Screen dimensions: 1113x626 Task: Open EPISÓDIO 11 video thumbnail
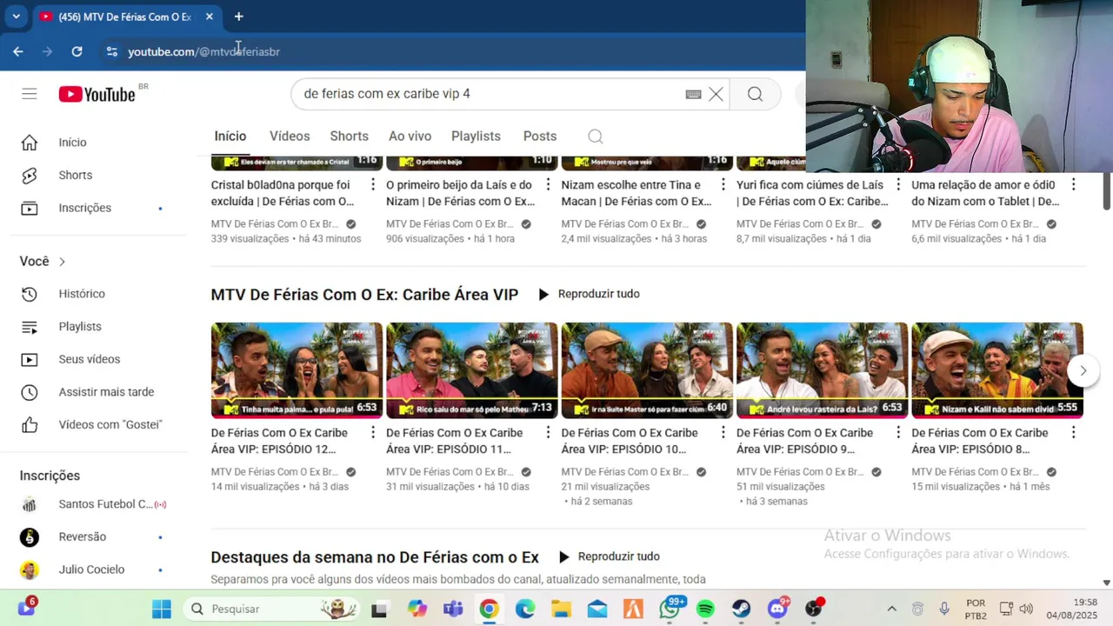(x=471, y=370)
